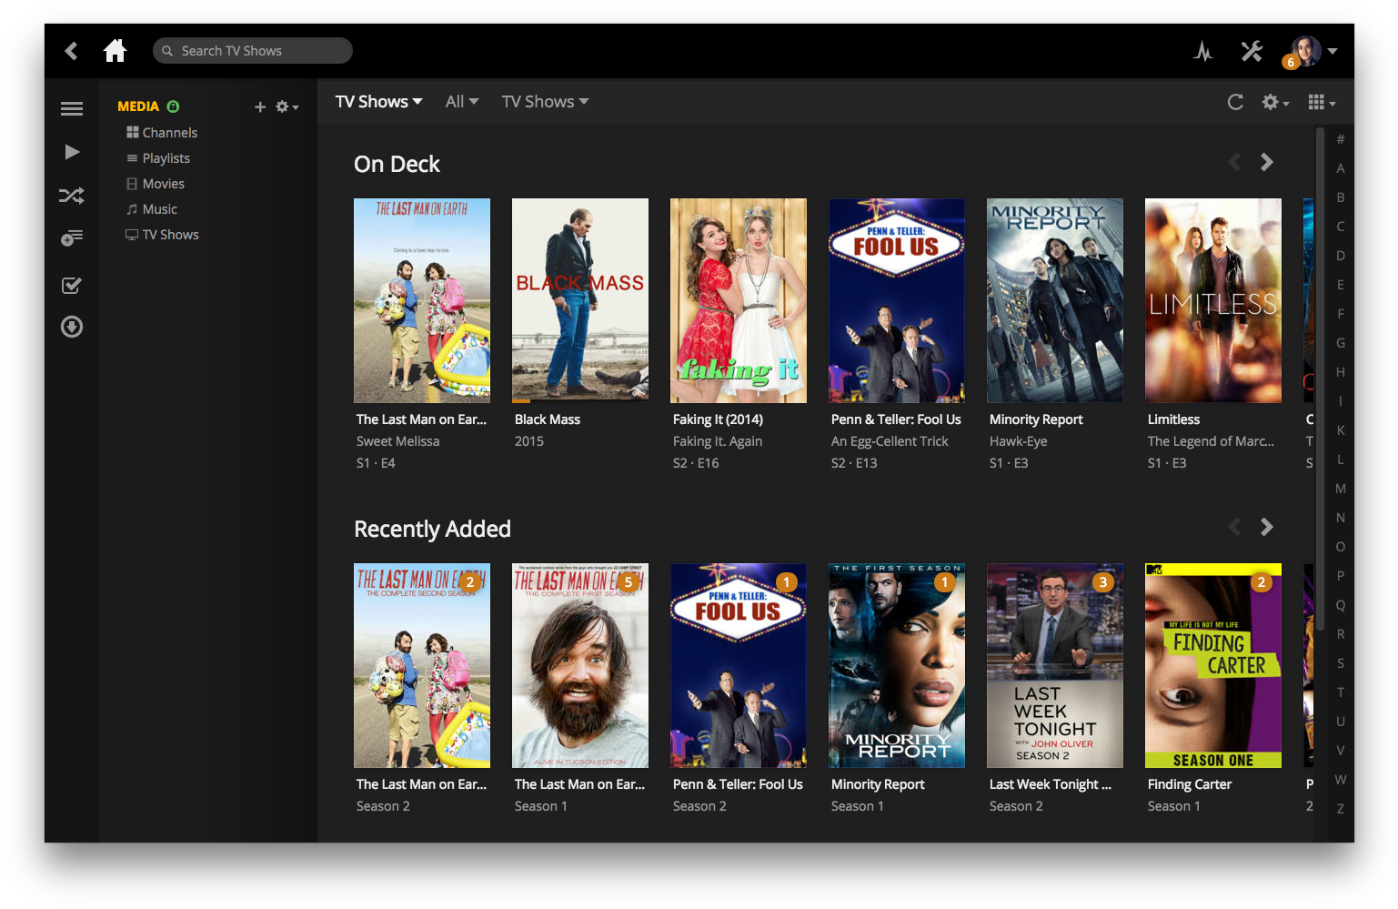Click the Faking It (2014) title

point(718,419)
